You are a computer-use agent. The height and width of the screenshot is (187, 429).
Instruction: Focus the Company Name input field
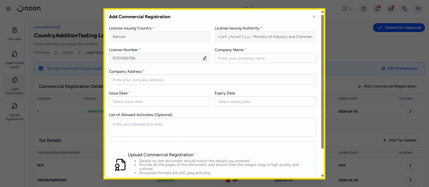click(x=265, y=58)
